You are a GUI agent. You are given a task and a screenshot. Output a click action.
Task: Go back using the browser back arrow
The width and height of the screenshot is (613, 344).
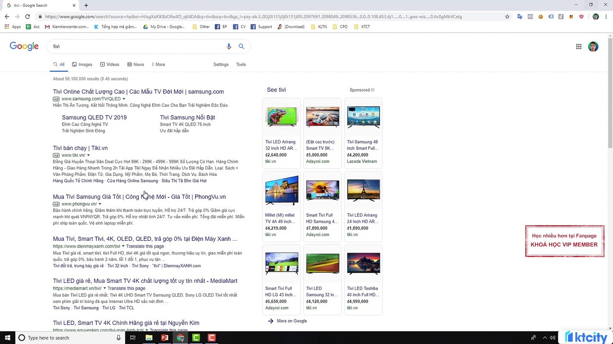(x=7, y=17)
